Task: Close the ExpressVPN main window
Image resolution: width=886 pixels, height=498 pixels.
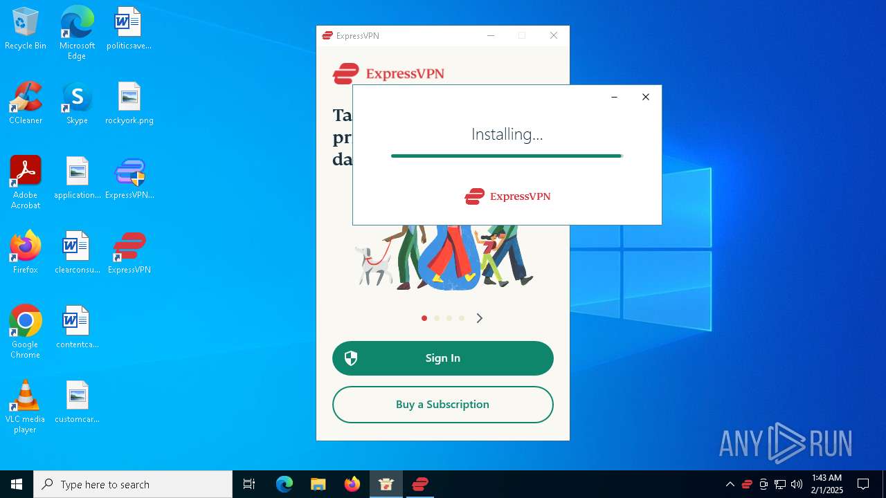Action: [554, 36]
